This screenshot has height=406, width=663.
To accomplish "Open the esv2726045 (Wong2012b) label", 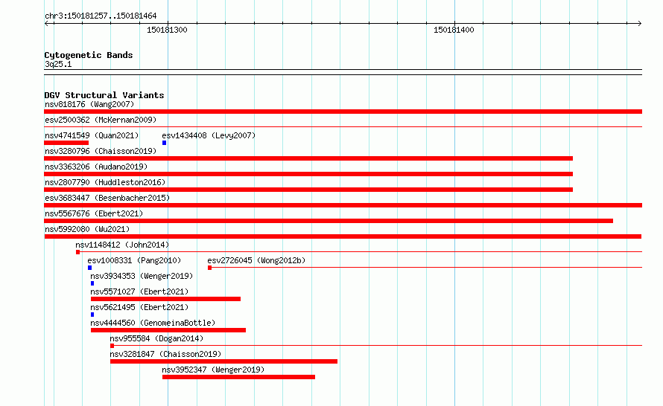I will (x=256, y=260).
